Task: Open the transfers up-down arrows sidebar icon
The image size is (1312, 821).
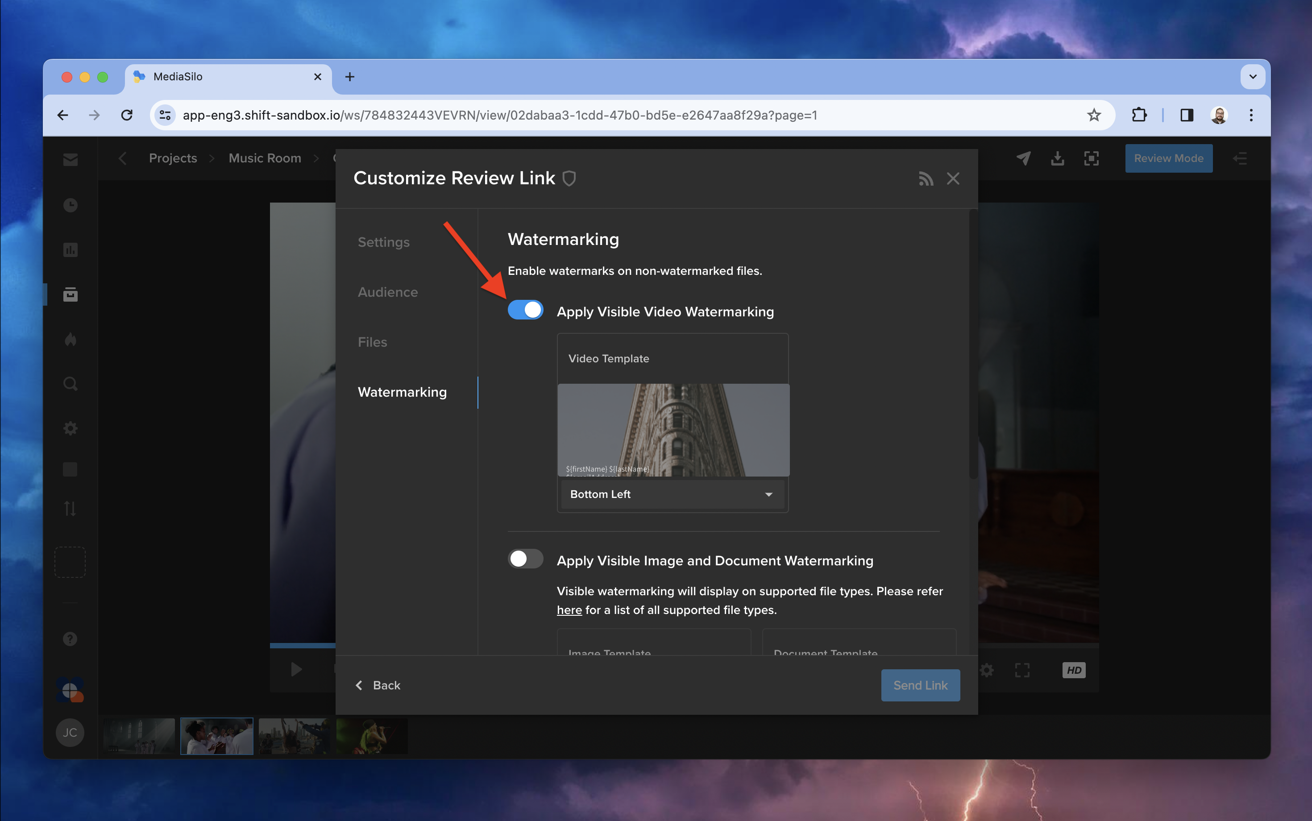Action: (x=70, y=509)
